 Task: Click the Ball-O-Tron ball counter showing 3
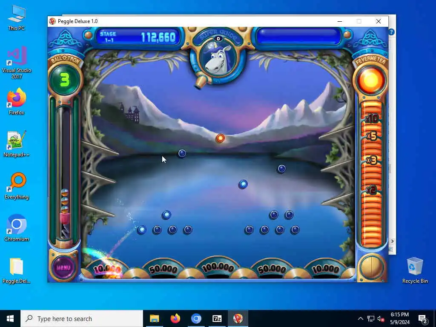(x=65, y=80)
